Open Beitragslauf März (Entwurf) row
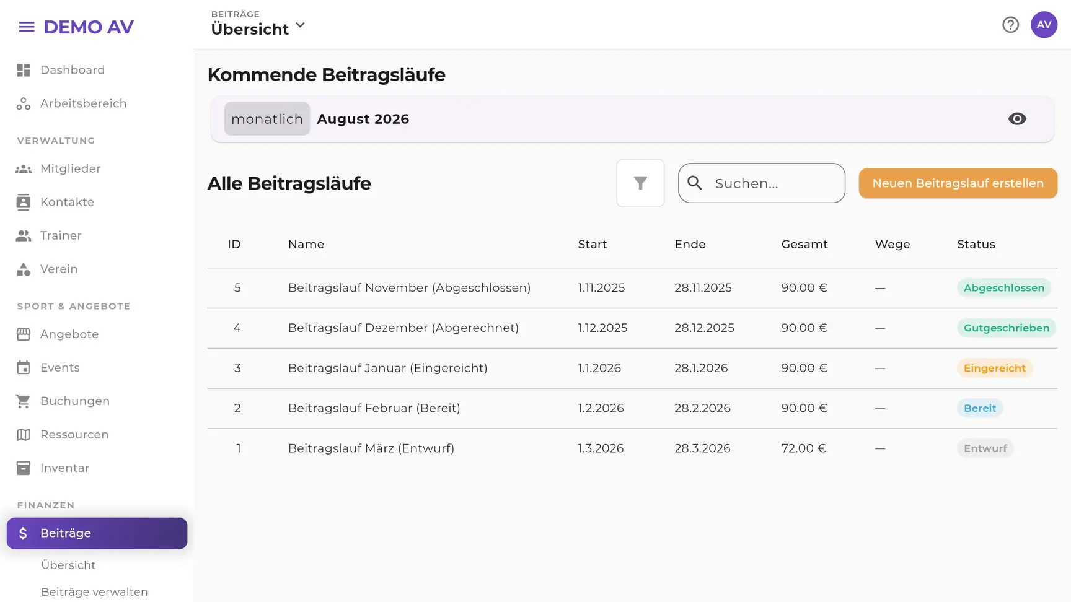Image resolution: width=1071 pixels, height=602 pixels. (632, 448)
